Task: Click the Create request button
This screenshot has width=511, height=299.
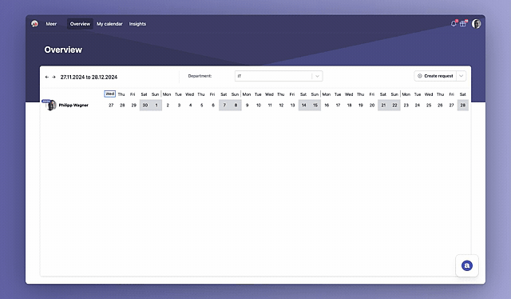Action: pos(435,76)
